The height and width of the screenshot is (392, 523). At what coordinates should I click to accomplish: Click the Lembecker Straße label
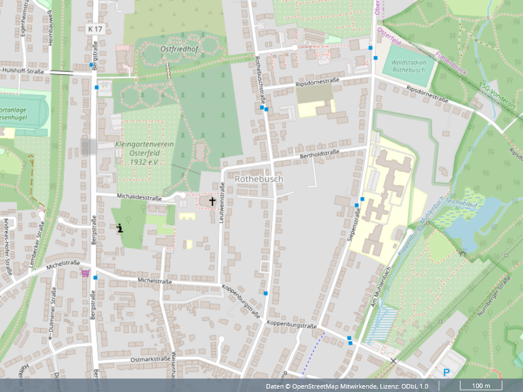pyautogui.click(x=36, y=245)
